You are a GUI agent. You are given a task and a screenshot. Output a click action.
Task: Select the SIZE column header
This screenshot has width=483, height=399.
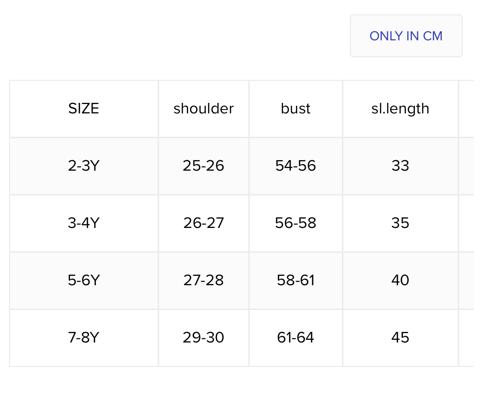point(84,109)
